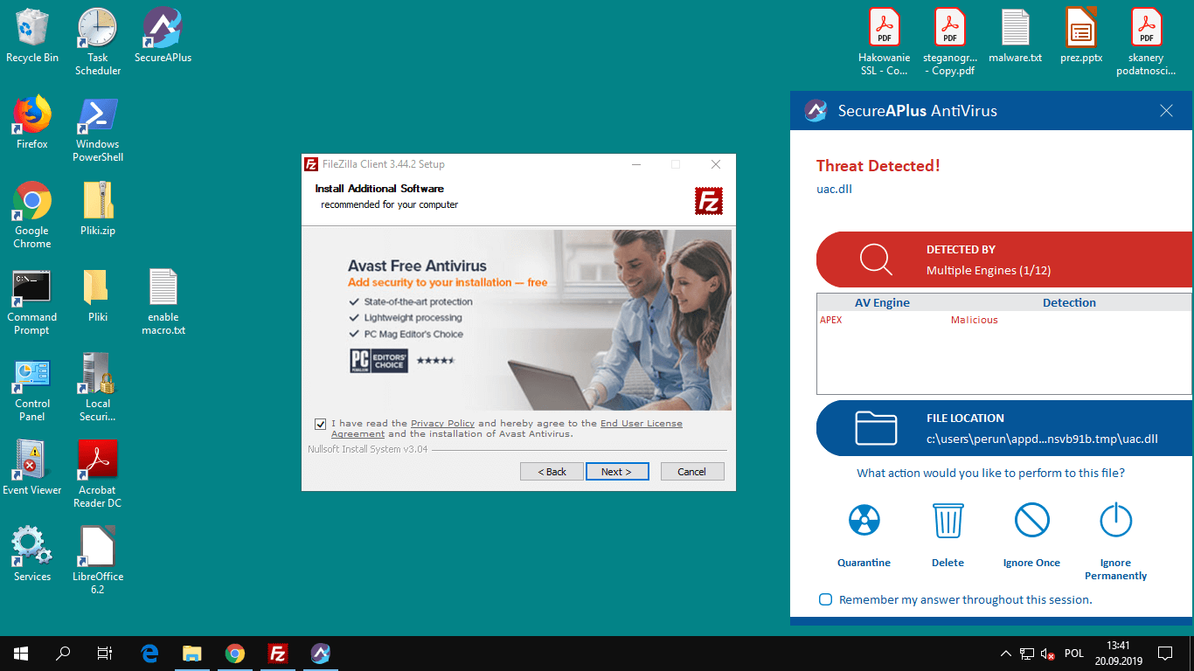
Task: Launch Firefox from the desktop
Action: tap(32, 121)
